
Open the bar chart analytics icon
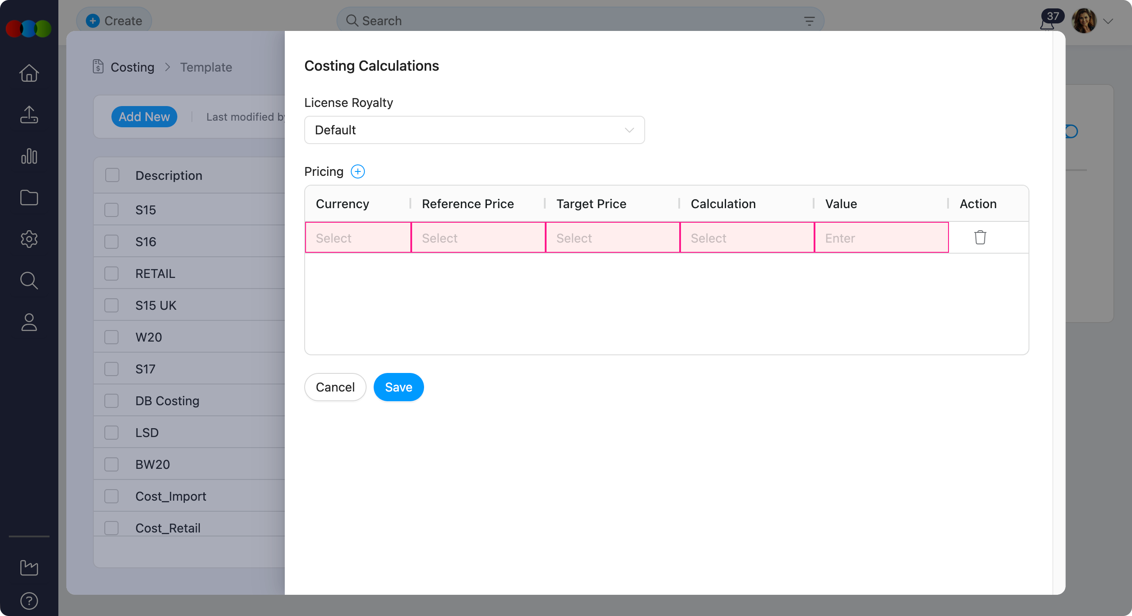click(29, 156)
